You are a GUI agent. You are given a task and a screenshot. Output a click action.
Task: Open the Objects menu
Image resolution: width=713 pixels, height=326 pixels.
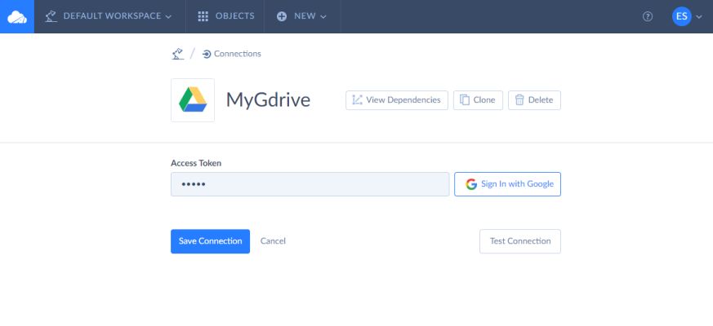tap(226, 16)
